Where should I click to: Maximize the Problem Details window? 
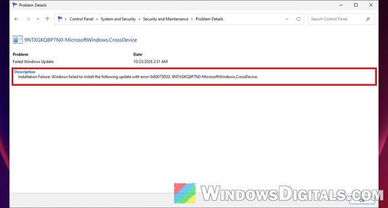click(x=356, y=5)
